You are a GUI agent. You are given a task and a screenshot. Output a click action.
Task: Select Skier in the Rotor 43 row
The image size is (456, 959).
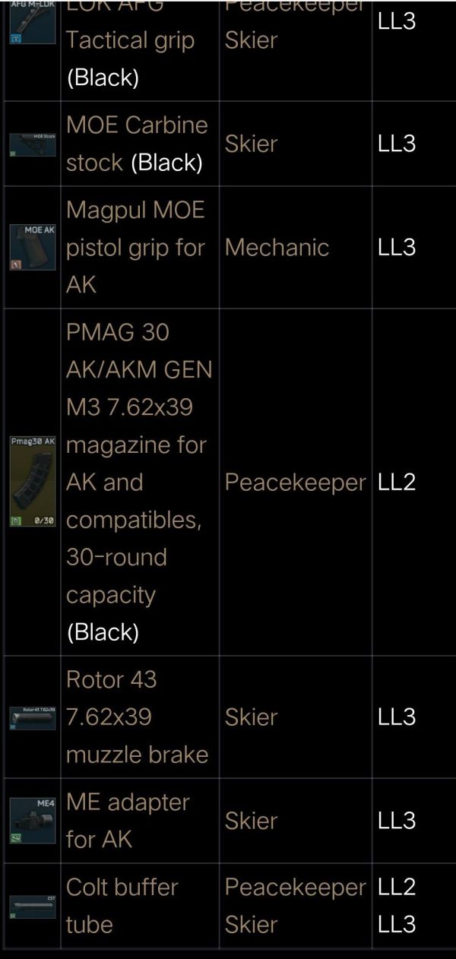(251, 717)
